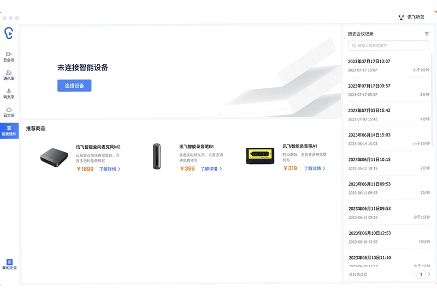Viewport: 437px width, 296px height.
Task: Open 了解详情 for 麦克风M2
Action: click(110, 169)
